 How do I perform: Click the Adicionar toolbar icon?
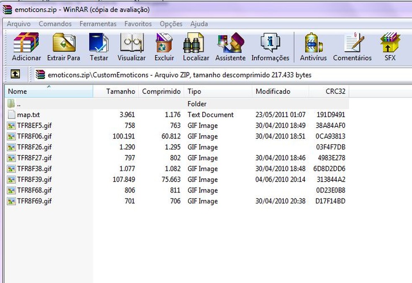click(x=26, y=43)
